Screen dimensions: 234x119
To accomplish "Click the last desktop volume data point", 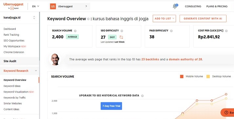I will (226, 98).
